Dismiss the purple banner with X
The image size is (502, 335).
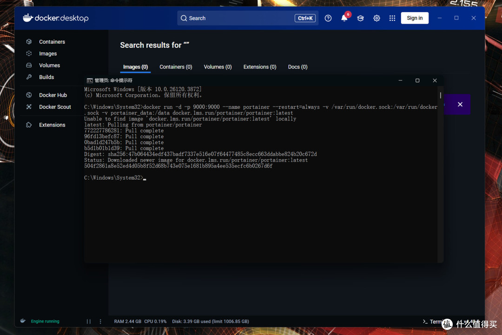460,105
